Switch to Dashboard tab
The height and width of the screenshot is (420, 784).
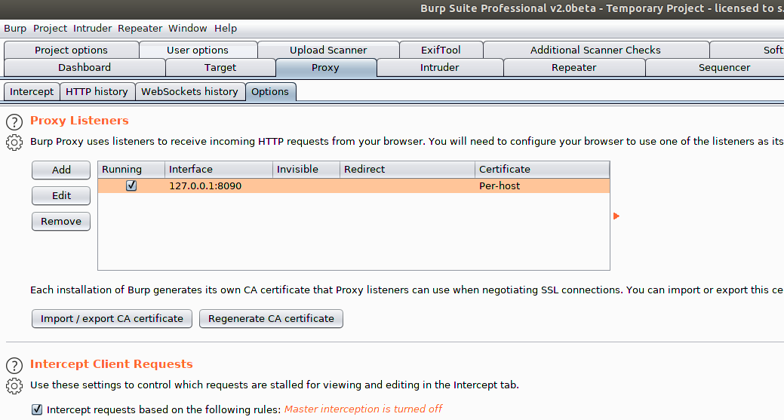click(x=85, y=67)
